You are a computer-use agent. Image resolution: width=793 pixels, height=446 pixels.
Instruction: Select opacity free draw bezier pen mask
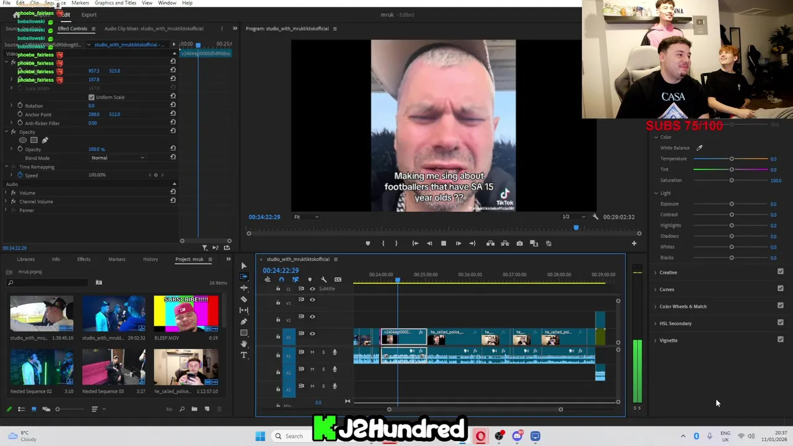click(x=45, y=140)
